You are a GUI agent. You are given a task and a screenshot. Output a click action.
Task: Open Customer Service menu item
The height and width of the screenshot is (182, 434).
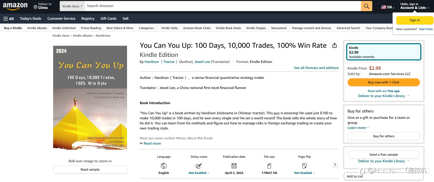(61, 18)
